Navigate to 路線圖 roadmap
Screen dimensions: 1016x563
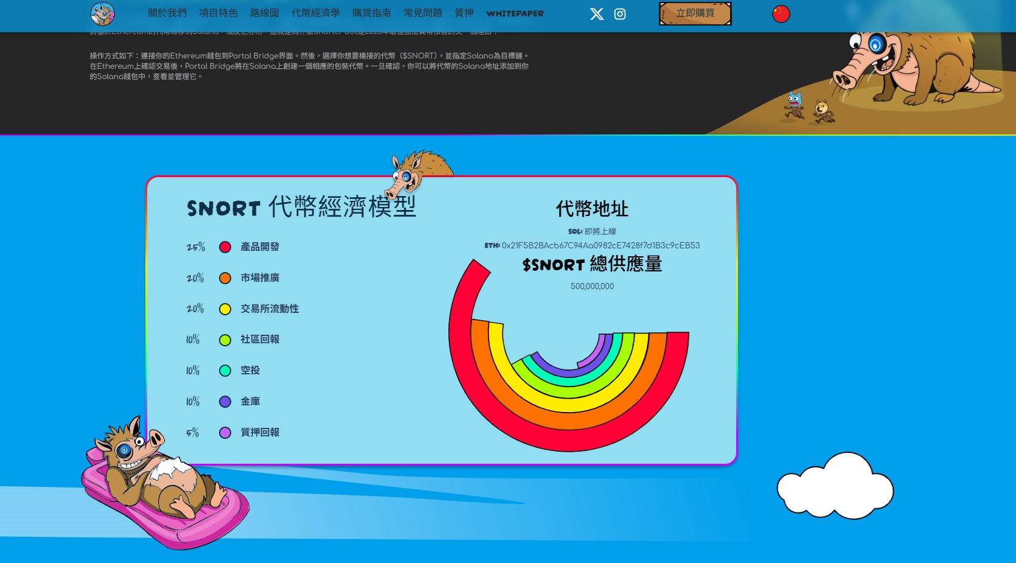tap(265, 13)
